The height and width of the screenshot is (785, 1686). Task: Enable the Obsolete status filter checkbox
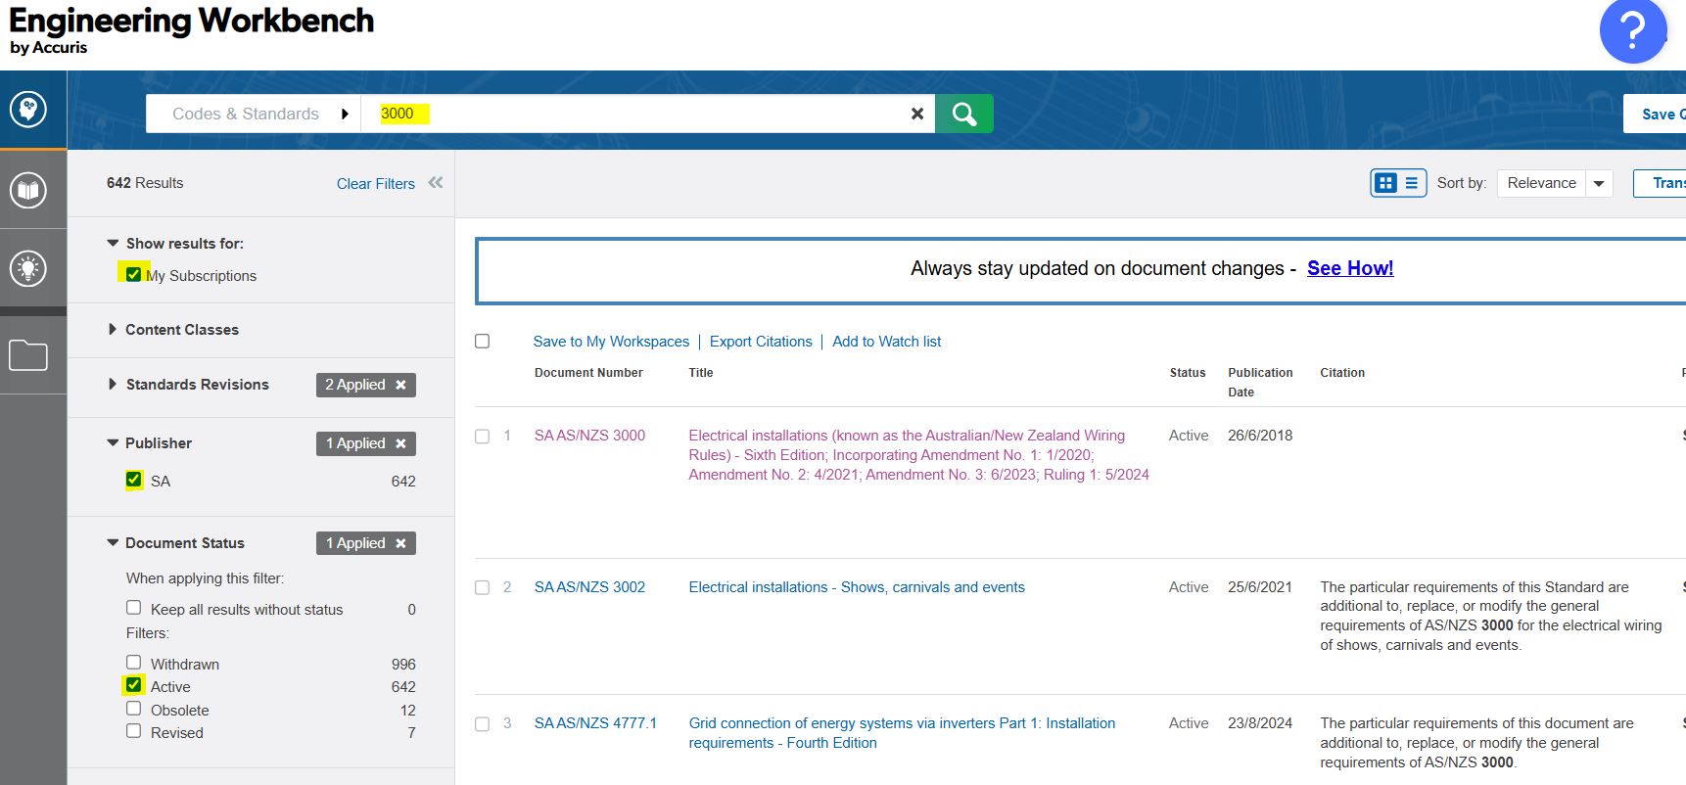click(134, 709)
